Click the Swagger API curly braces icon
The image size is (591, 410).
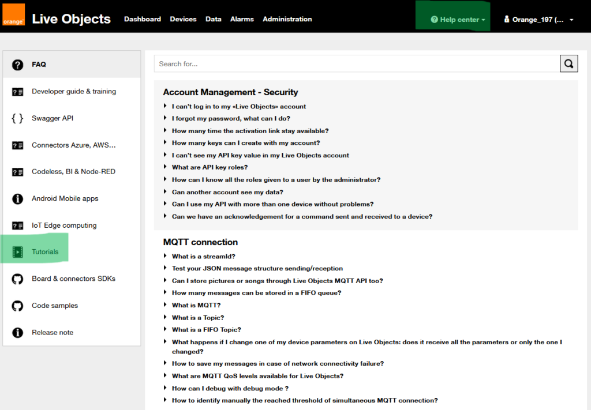pyautogui.click(x=18, y=118)
